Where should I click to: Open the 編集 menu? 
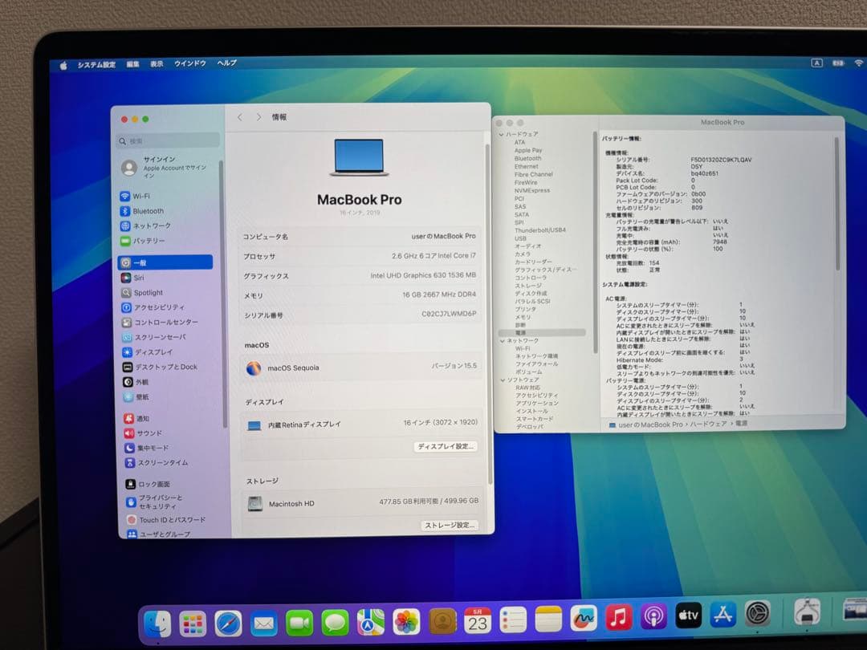[132, 65]
